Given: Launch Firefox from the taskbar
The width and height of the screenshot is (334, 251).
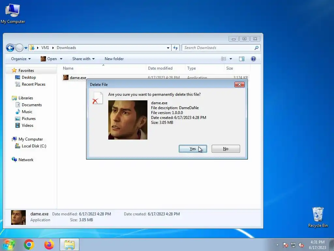Looking at the screenshot, I should pyautogui.click(x=49, y=244).
